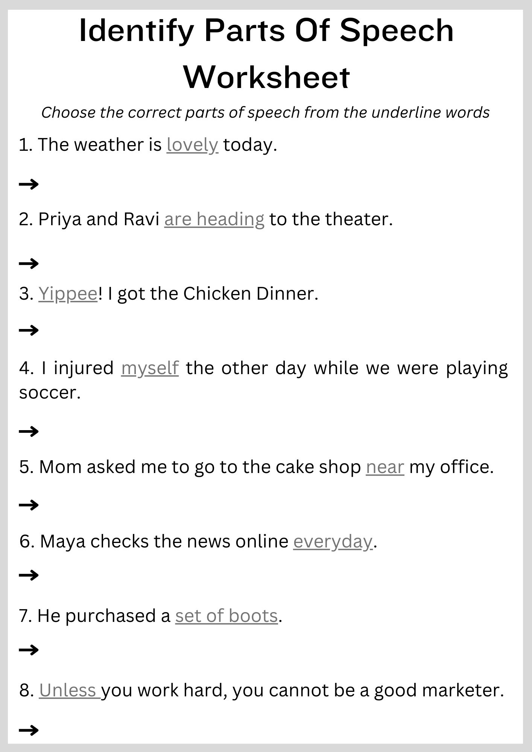Click the underlined phrase set of boots

tap(226, 616)
